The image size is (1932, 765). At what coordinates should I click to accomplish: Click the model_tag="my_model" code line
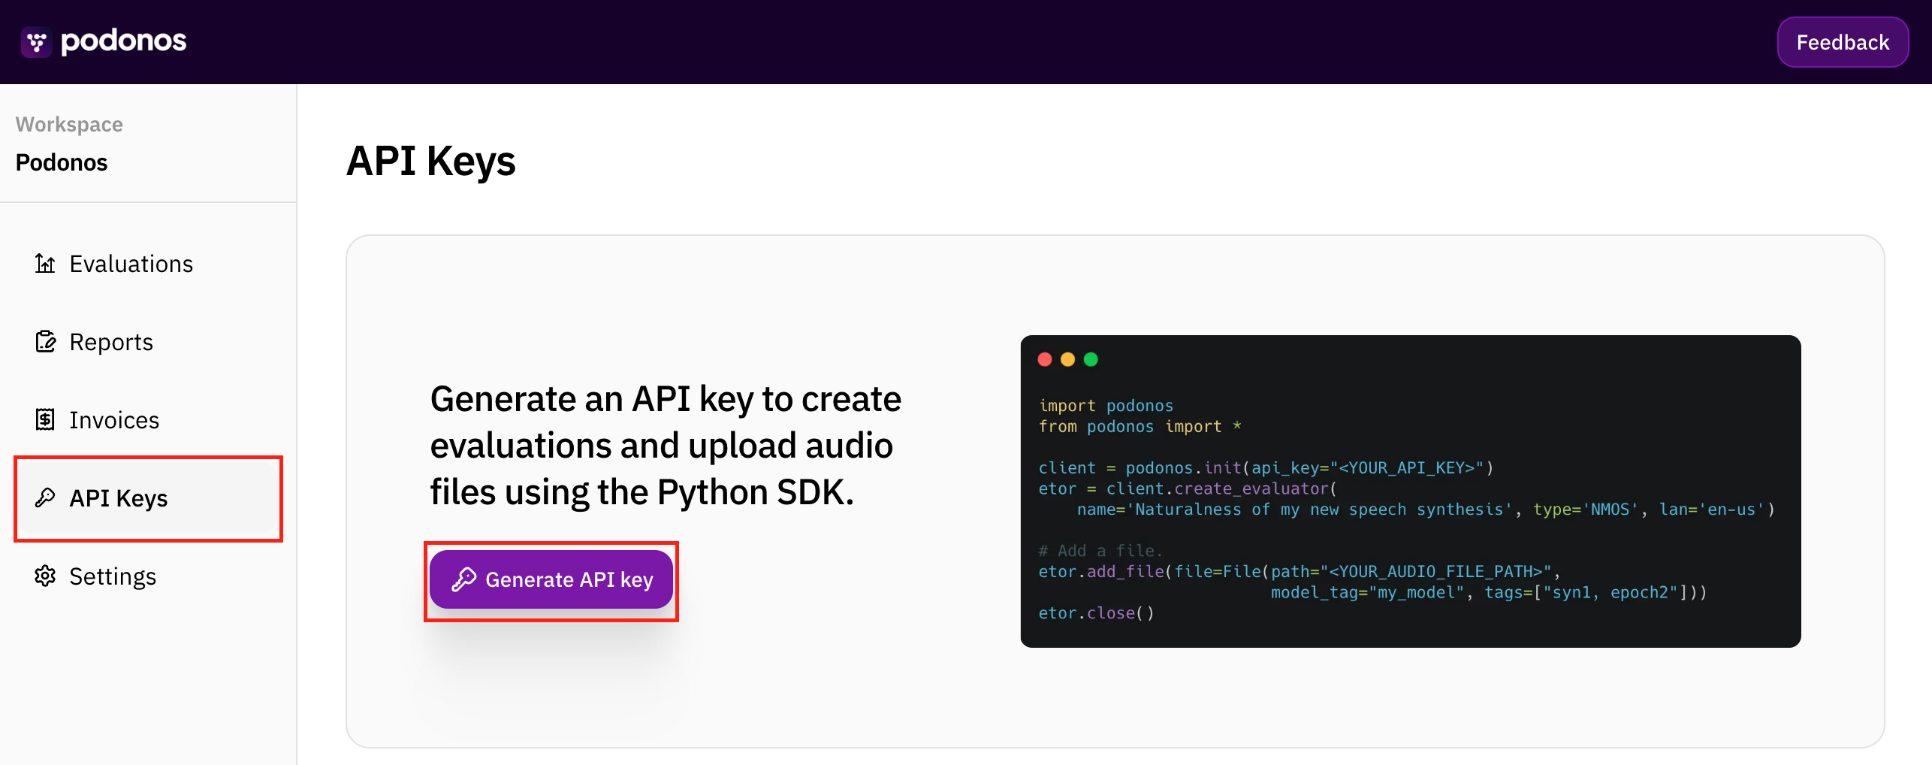(1489, 593)
